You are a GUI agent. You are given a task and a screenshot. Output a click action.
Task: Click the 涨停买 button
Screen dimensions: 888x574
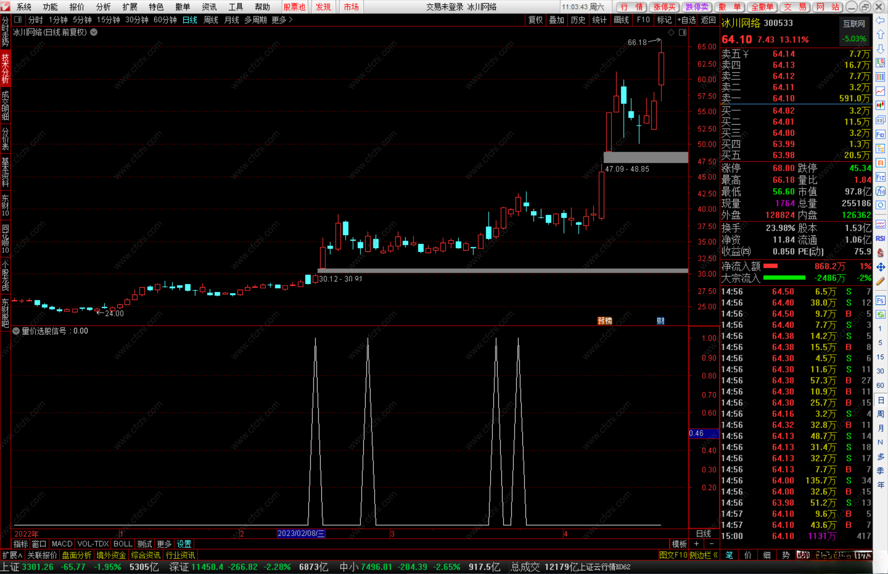664,7
